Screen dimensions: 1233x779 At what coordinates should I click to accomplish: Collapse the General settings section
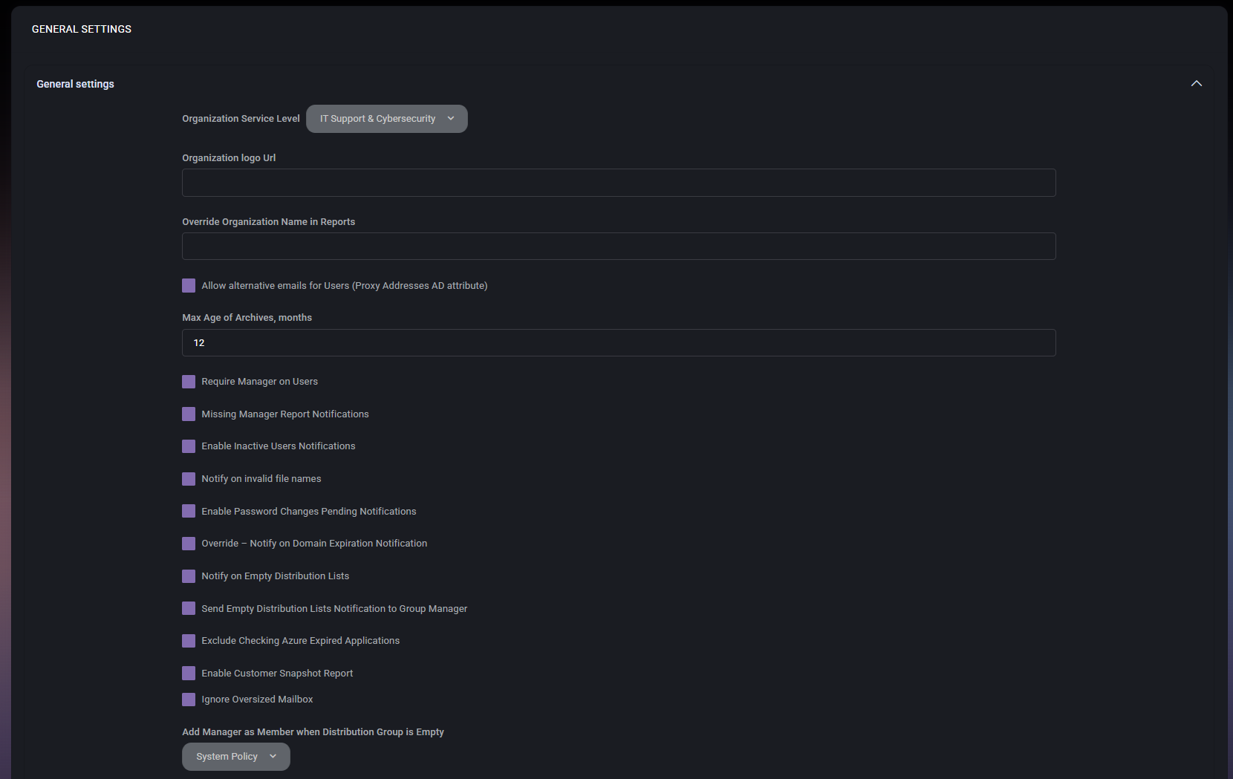click(1197, 83)
